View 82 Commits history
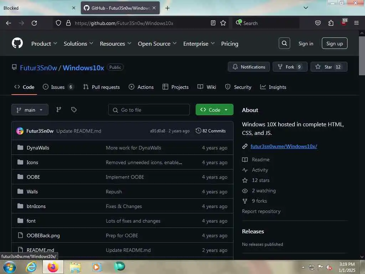 pos(211,131)
